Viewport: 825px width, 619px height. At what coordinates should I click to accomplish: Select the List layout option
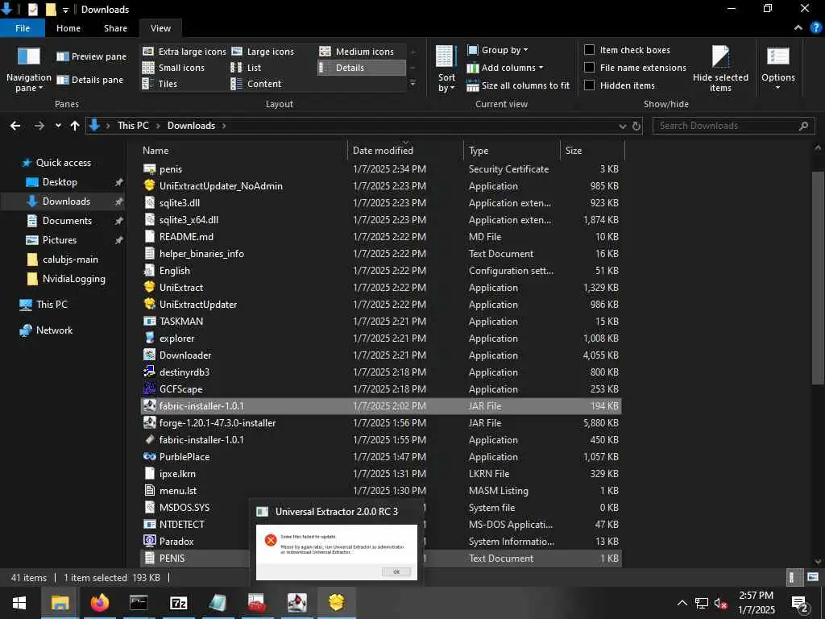click(247, 68)
